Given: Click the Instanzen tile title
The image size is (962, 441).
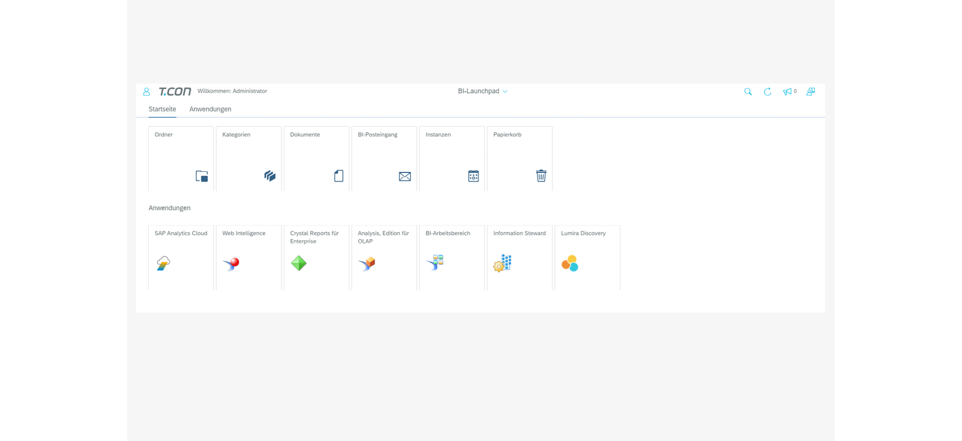Looking at the screenshot, I should (x=439, y=135).
